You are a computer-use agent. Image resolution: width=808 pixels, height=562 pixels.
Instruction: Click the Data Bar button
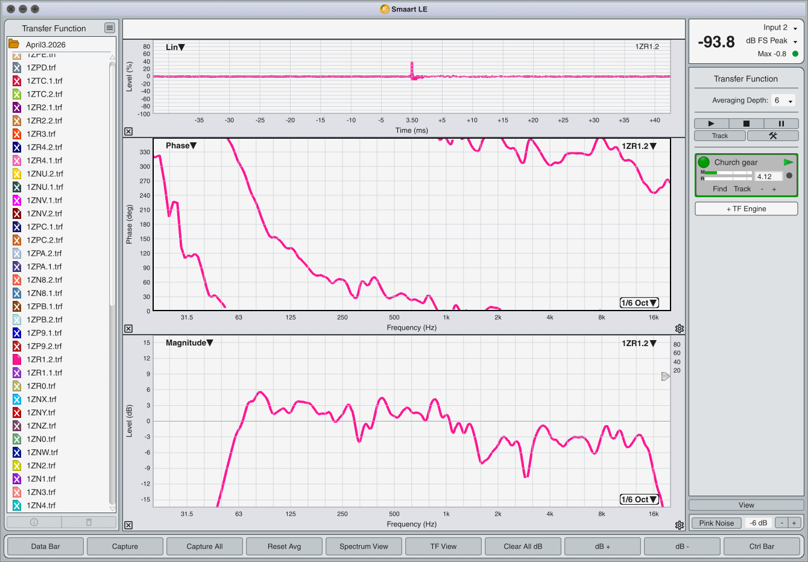pos(46,546)
